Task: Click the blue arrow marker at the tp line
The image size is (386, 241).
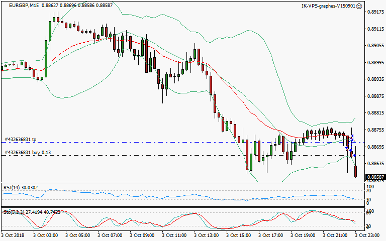Action: click(x=352, y=137)
